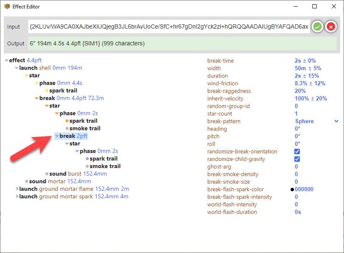Edit break-flash-spark-intensity value 0
Image resolution: width=344 pixels, height=253 pixels.
point(296,197)
